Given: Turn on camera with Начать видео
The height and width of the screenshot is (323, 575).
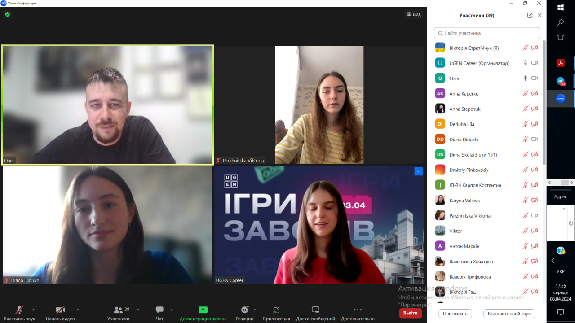Looking at the screenshot, I should (60, 313).
